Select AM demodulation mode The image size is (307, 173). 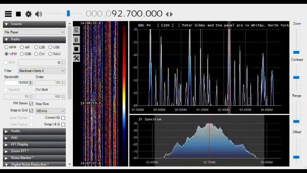22,47
